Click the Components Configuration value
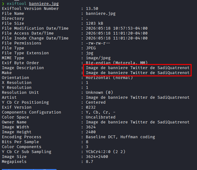The width and height of the screenshot is (197, 170). [101, 112]
